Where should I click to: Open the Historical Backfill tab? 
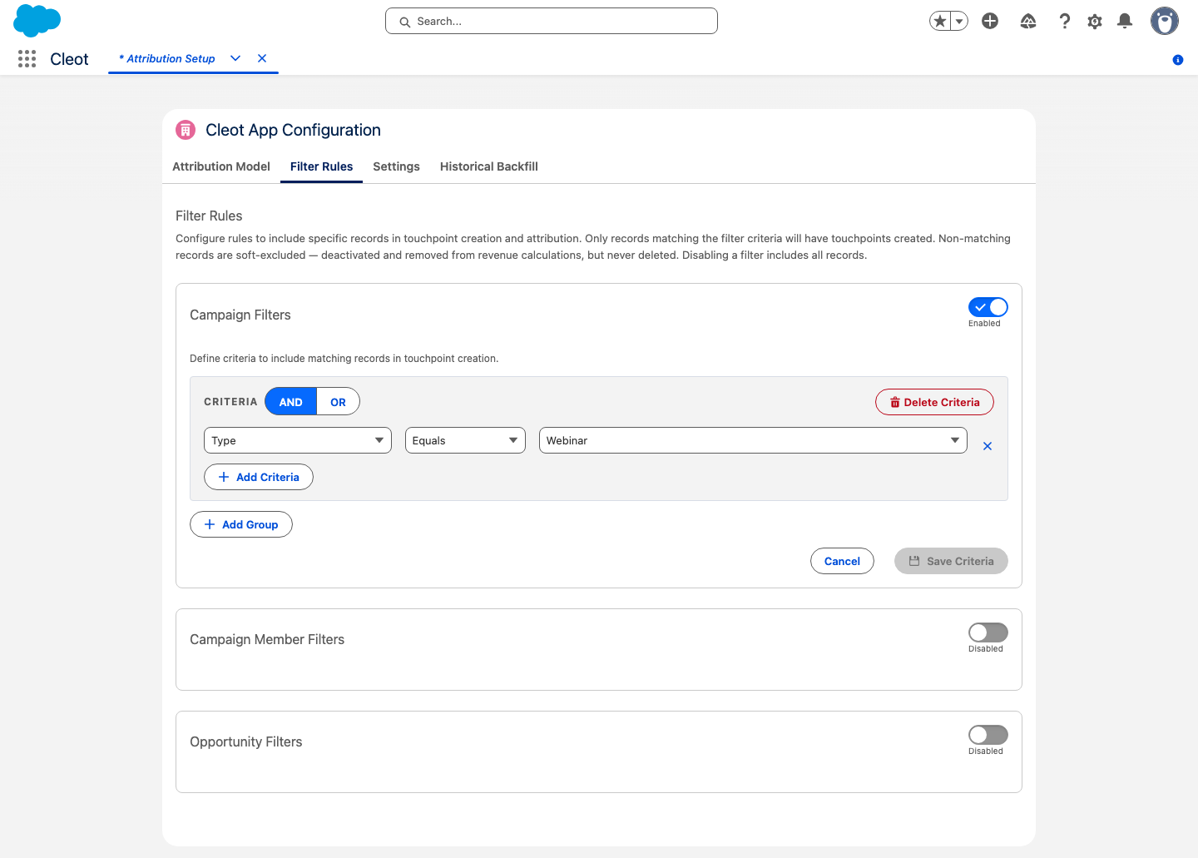(489, 166)
